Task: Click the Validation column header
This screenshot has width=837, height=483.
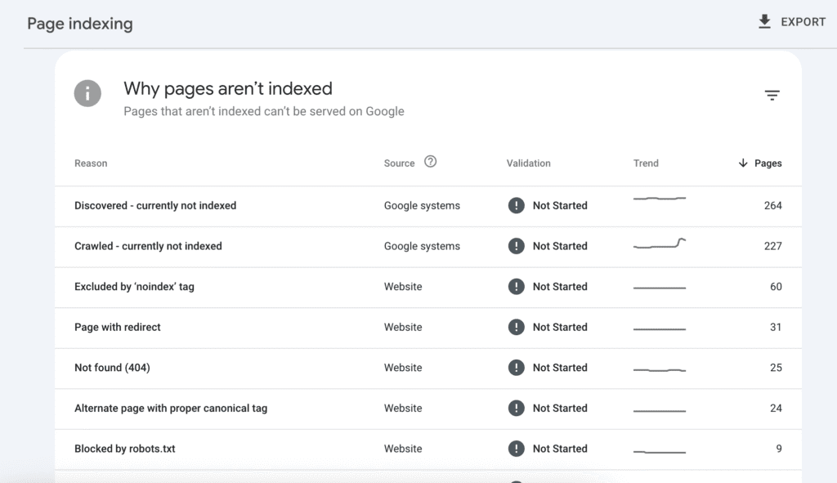Action: (528, 163)
